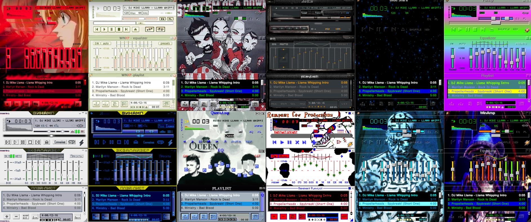531x222 pixels.
Task: Toggle REP in QueenAmp skin
Action: (x=249, y=142)
